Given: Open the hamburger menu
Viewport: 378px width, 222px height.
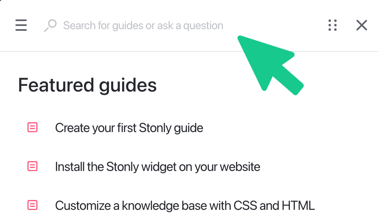Looking at the screenshot, I should click(x=21, y=26).
